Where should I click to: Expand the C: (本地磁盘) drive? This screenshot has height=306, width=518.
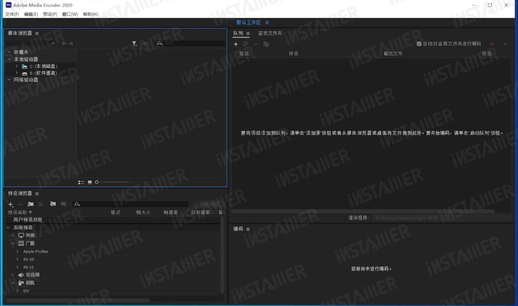16,66
